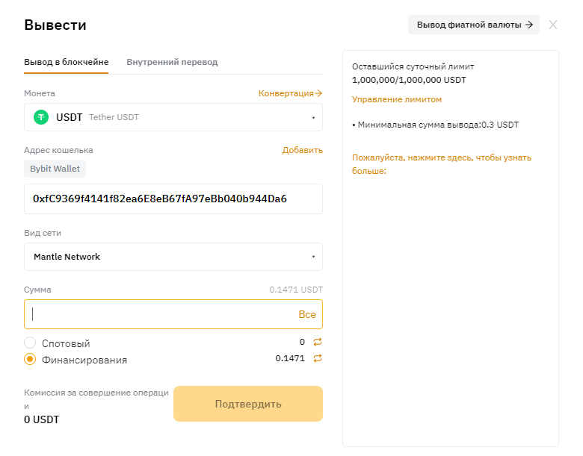
Task: Click the transfer icon beside Финансирования balance
Action: click(x=318, y=358)
